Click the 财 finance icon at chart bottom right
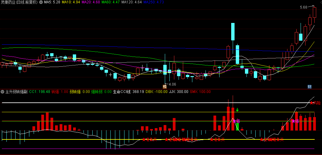The image size is (322, 155). click(x=309, y=87)
